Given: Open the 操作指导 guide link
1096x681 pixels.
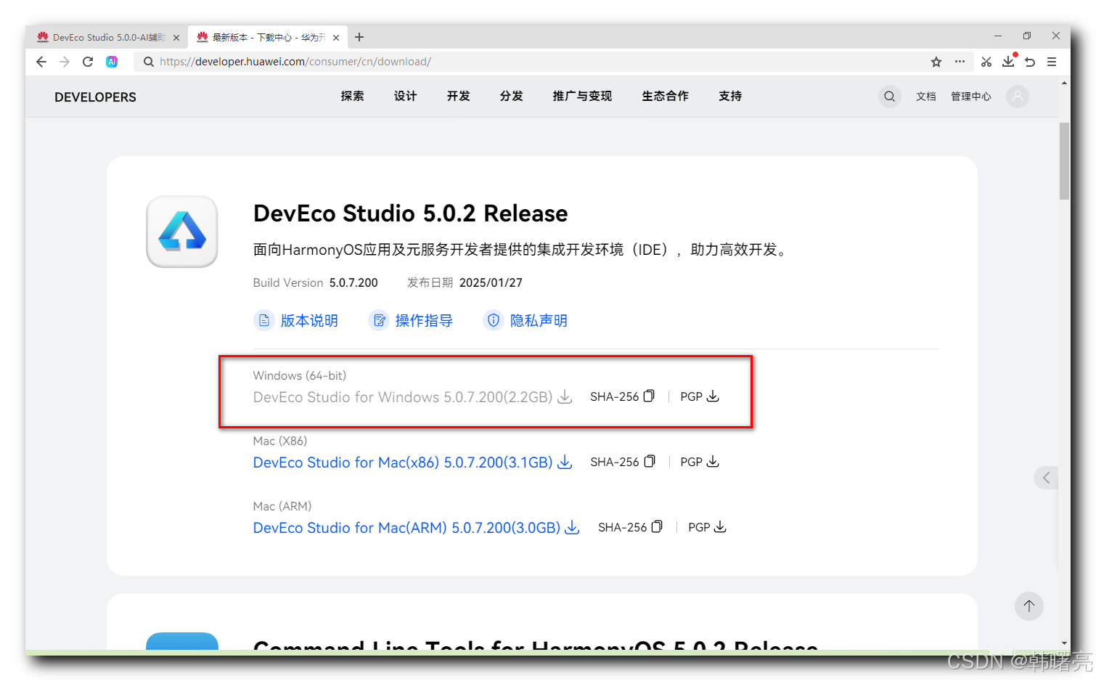Looking at the screenshot, I should click(411, 320).
